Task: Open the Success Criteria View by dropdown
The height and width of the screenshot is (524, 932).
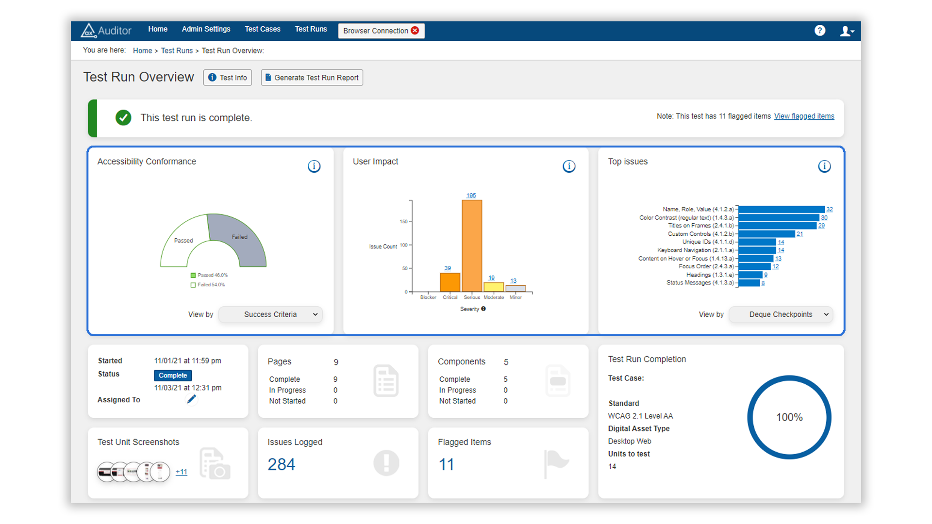Action: pos(270,314)
